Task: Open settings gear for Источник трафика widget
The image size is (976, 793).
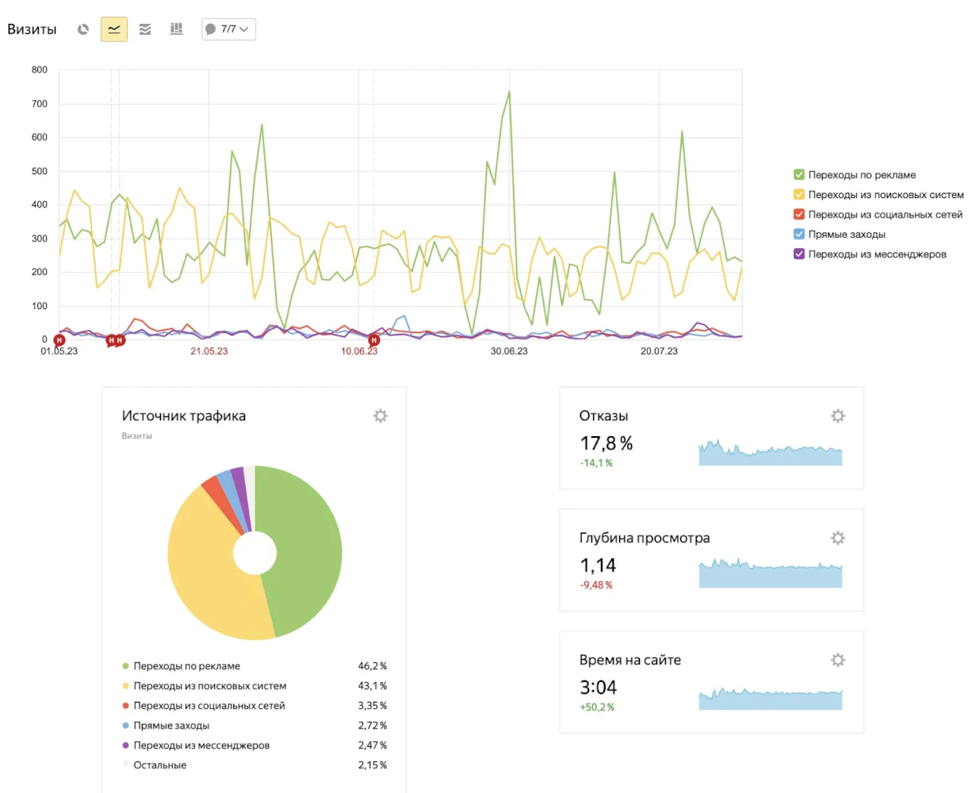Action: (381, 416)
